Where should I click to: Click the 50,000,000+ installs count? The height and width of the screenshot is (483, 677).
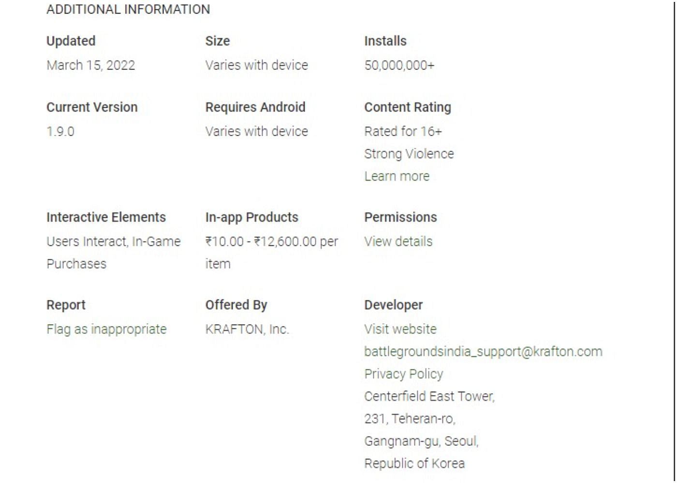(x=399, y=65)
